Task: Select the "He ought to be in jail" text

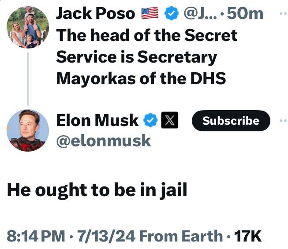Action: pyautogui.click(x=97, y=190)
